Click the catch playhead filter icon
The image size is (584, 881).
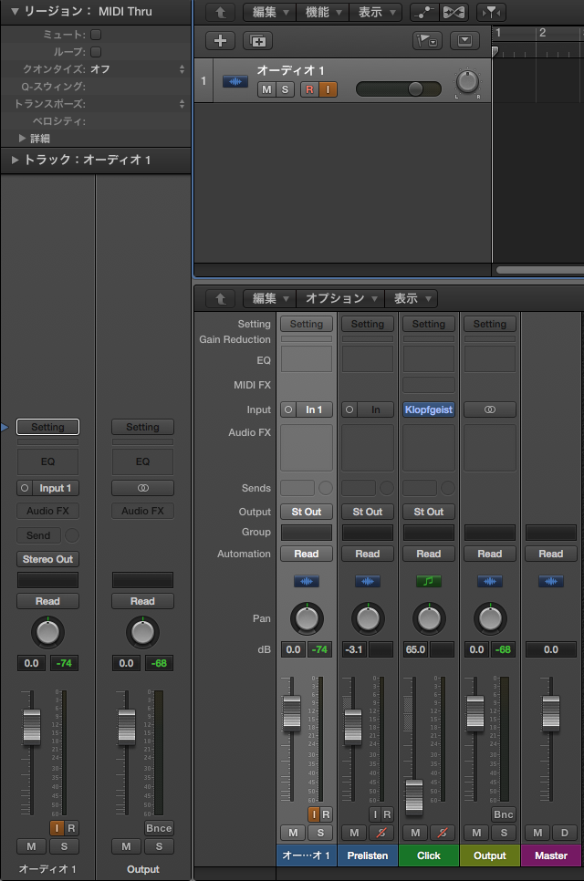(491, 13)
